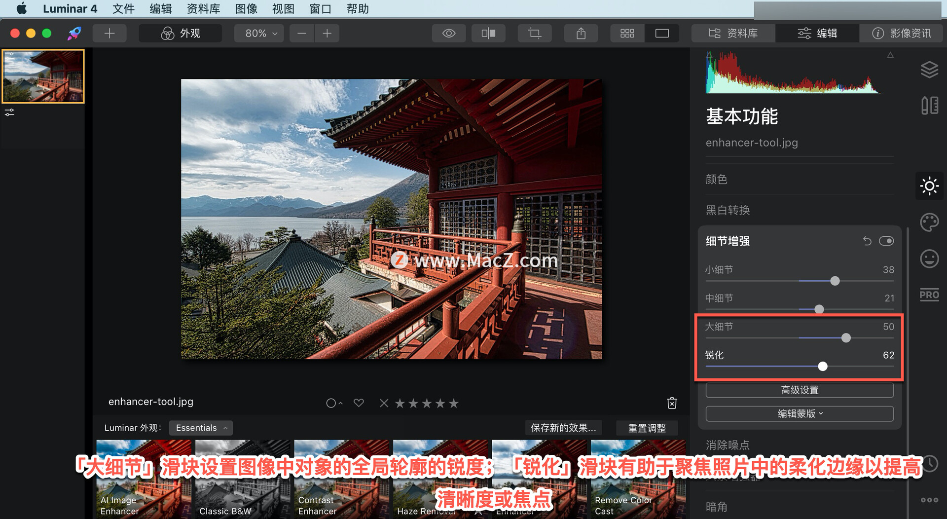This screenshot has width=947, height=519.
Task: Open the 资料库 menu in menu bar
Action: click(203, 8)
